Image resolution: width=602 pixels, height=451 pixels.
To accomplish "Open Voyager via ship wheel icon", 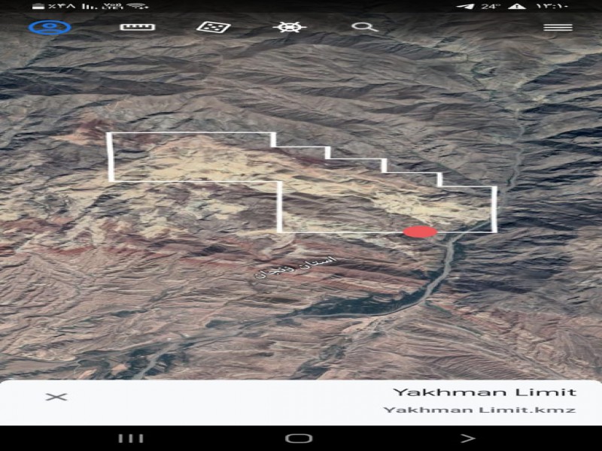I will coord(289,28).
